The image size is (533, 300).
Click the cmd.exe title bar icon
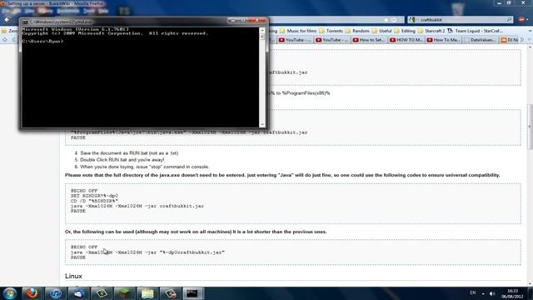pyautogui.click(x=25, y=22)
